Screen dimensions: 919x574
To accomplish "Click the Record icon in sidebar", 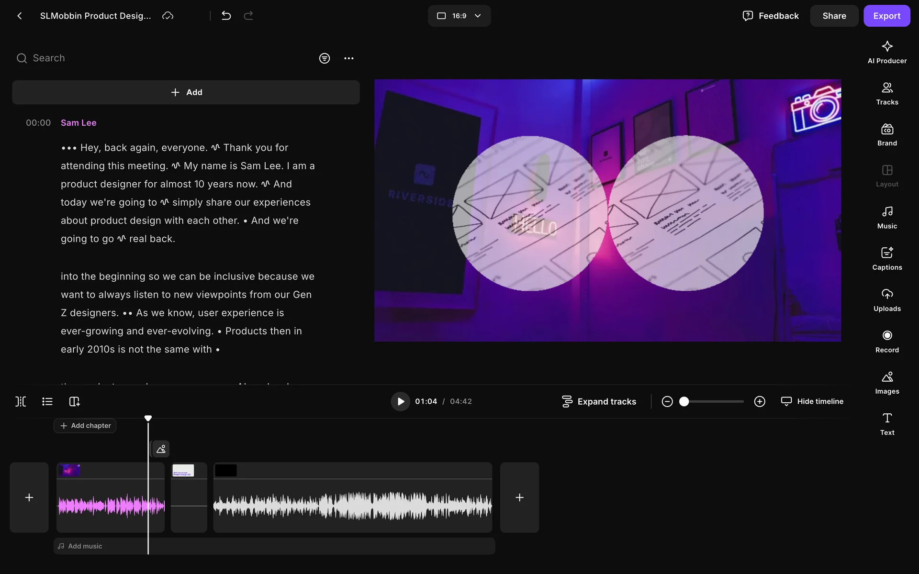I will 886,341.
